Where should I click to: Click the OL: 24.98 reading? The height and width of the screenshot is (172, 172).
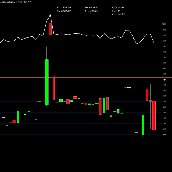coord(118,14)
